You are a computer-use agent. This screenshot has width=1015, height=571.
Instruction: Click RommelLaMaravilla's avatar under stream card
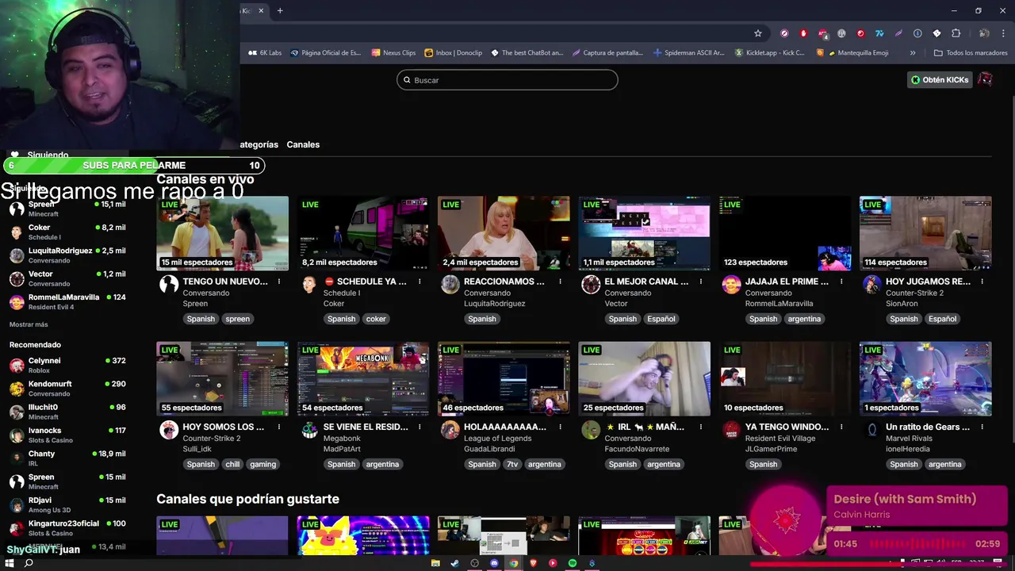tap(731, 285)
